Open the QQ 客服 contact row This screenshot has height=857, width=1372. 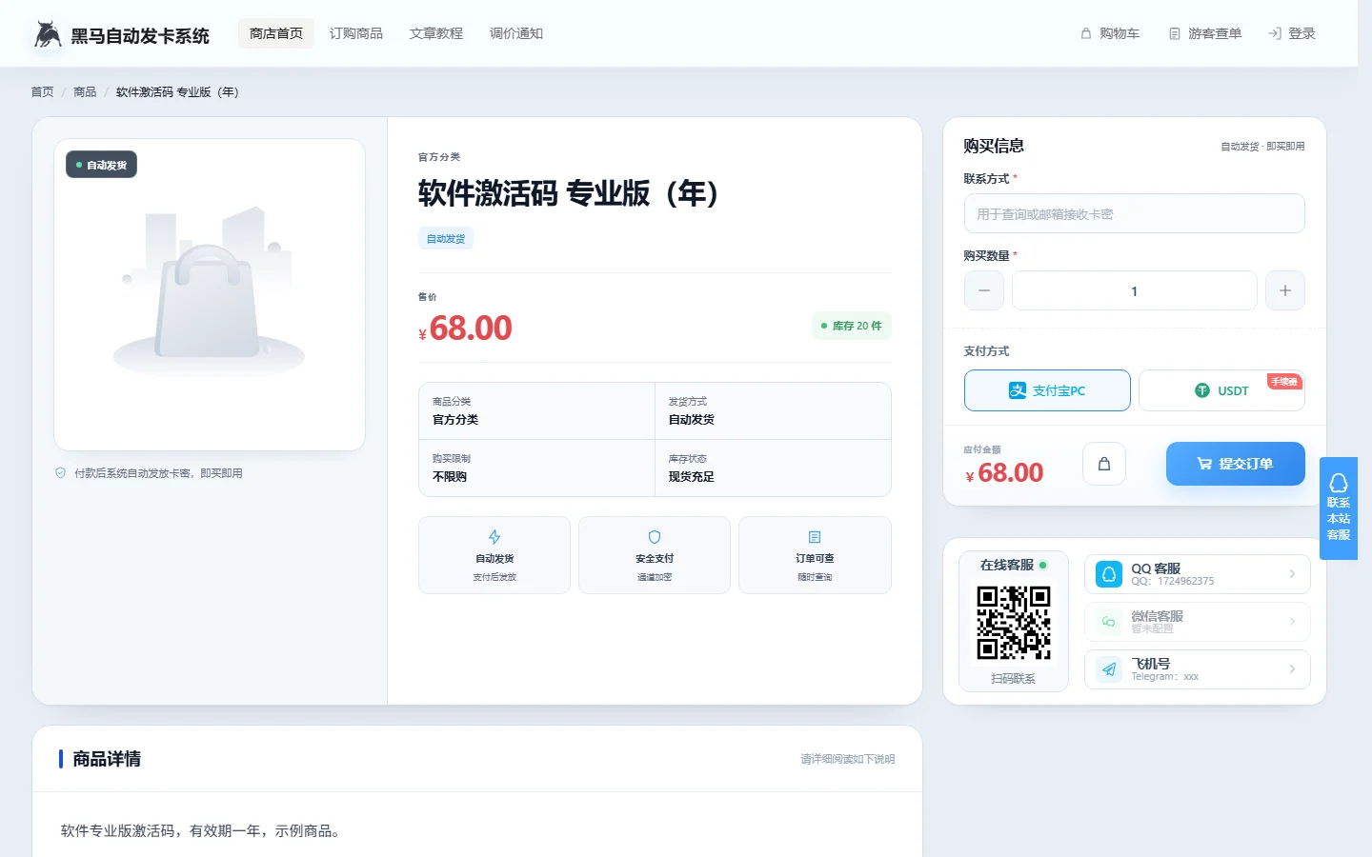pyautogui.click(x=1198, y=574)
